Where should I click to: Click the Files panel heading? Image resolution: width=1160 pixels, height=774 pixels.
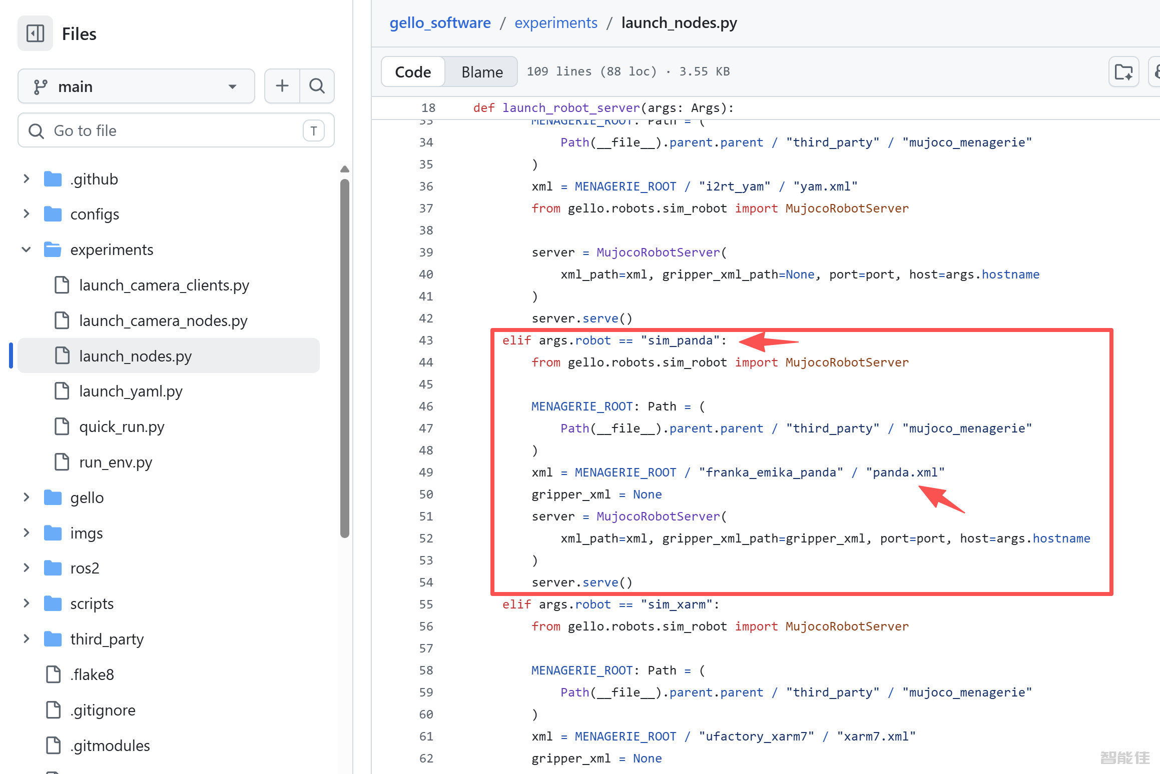coord(79,34)
